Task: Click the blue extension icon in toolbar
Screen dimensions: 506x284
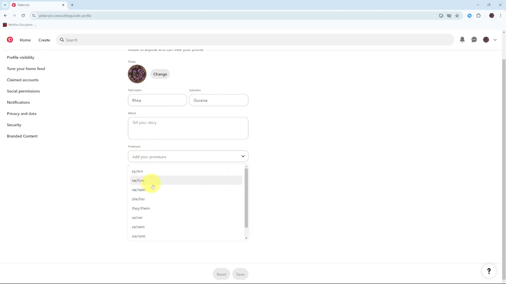Action: point(470,15)
